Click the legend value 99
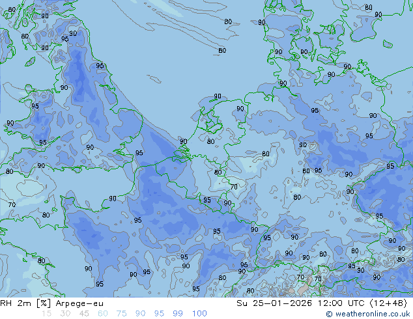This screenshot has width=413, height=319. [178, 314]
